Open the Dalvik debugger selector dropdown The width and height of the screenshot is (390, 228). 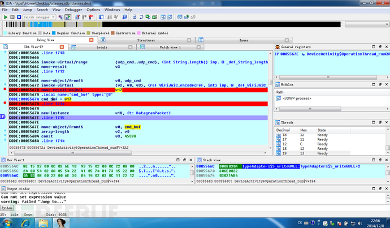pos(39,17)
